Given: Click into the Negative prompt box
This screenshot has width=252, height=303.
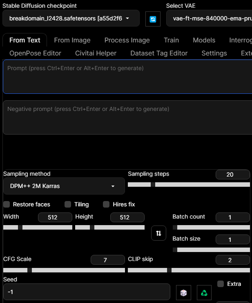Looking at the screenshot, I should (x=128, y=117).
